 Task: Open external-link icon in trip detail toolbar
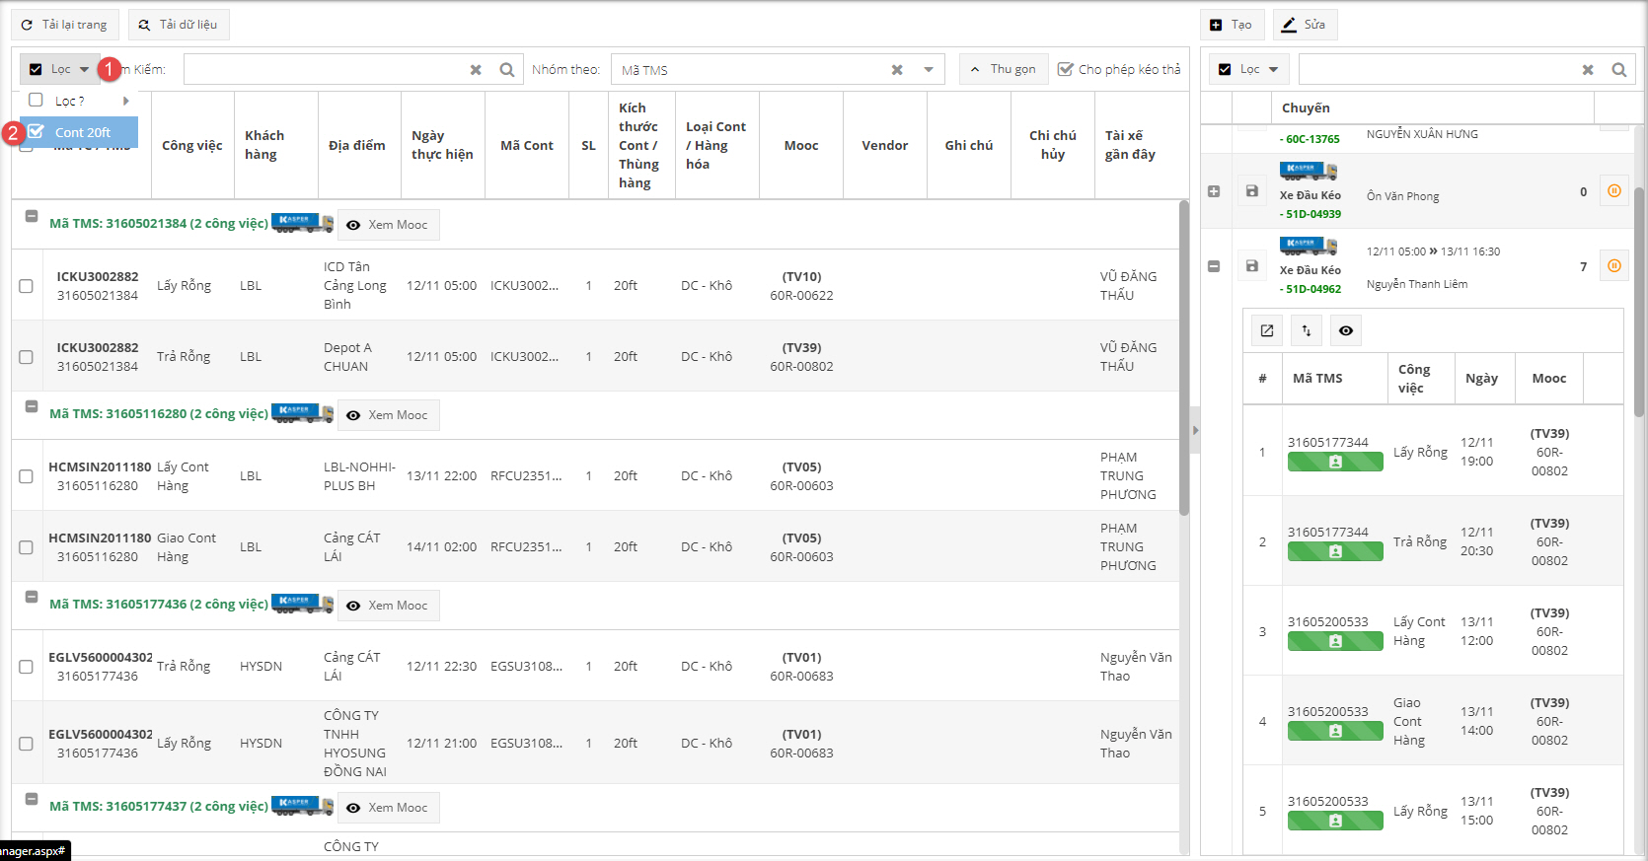point(1267,330)
